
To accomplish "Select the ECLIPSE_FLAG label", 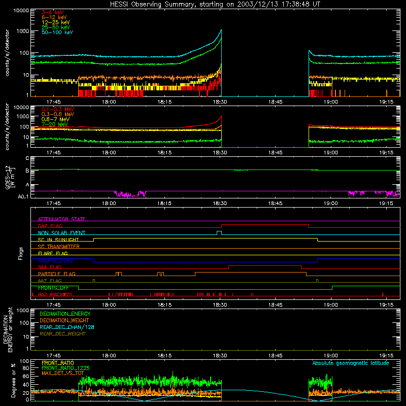I will [55, 260].
